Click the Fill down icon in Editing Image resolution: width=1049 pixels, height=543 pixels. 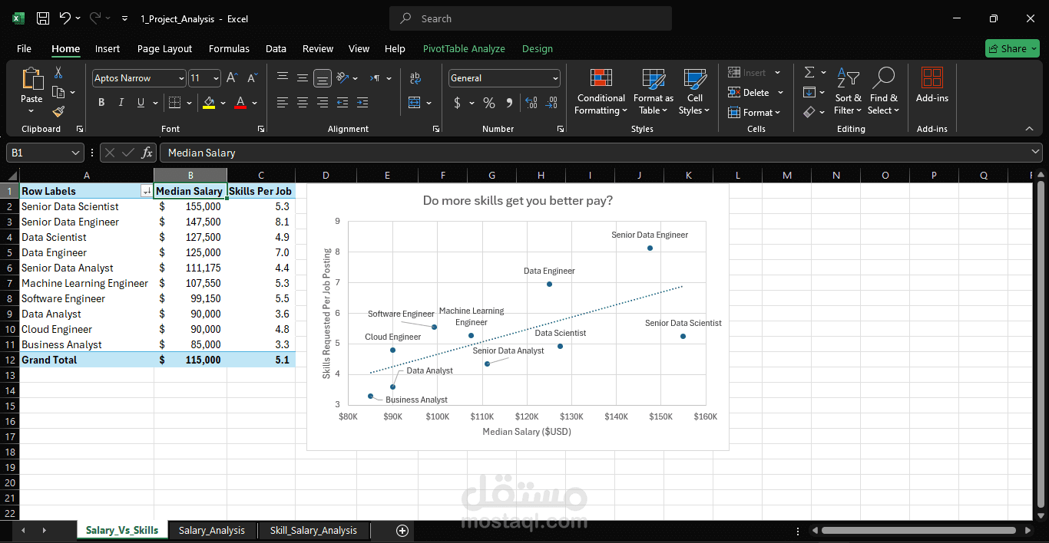809,92
